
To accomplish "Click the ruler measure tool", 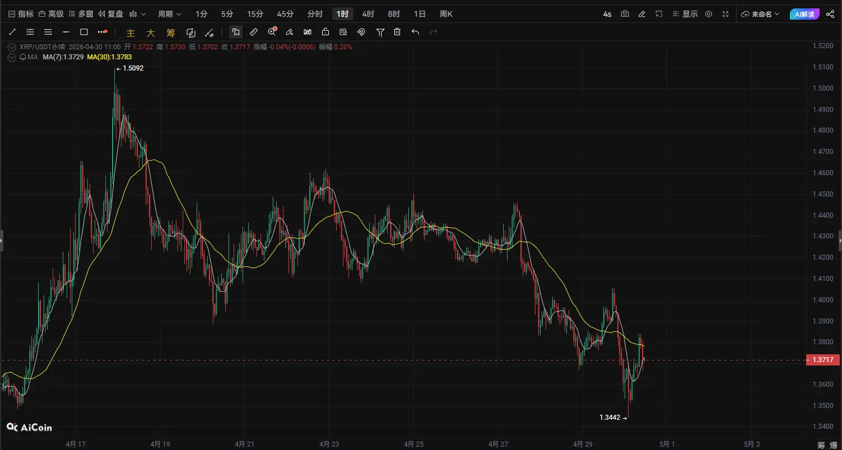I will point(254,32).
